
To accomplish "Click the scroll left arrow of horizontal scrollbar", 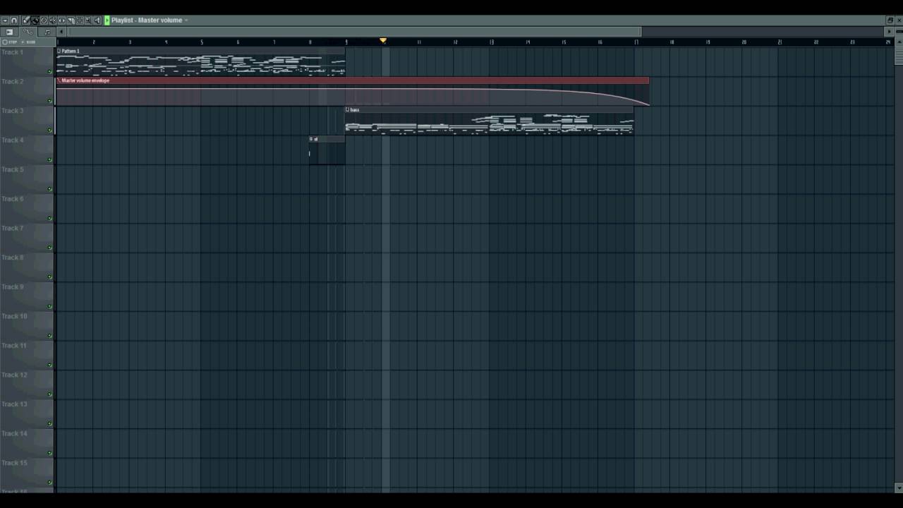I will tap(61, 32).
